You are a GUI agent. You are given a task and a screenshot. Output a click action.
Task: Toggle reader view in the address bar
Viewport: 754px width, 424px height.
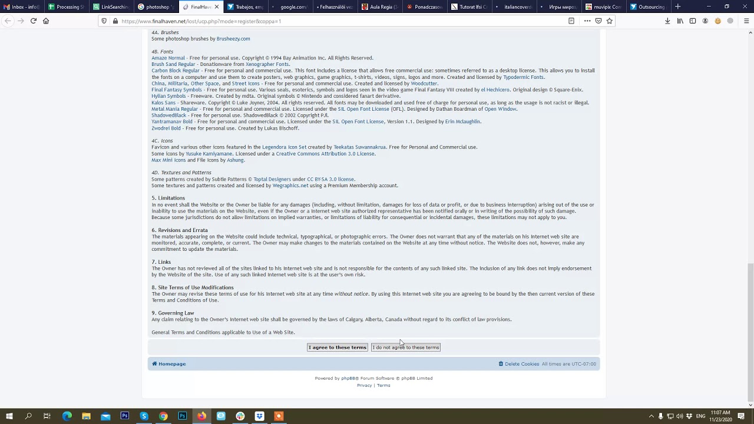[571, 21]
